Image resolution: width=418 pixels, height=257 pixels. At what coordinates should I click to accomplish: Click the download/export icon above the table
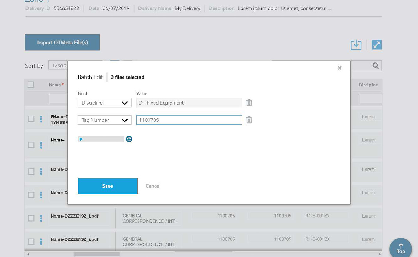pos(356,44)
